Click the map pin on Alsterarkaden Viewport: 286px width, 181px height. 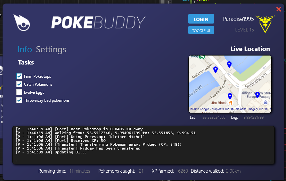(x=216, y=69)
